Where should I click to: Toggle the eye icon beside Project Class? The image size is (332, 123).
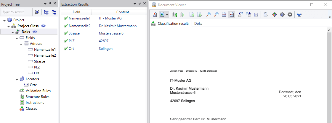point(44,26)
